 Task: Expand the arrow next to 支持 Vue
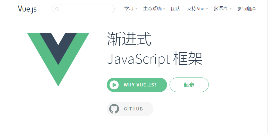207,9
